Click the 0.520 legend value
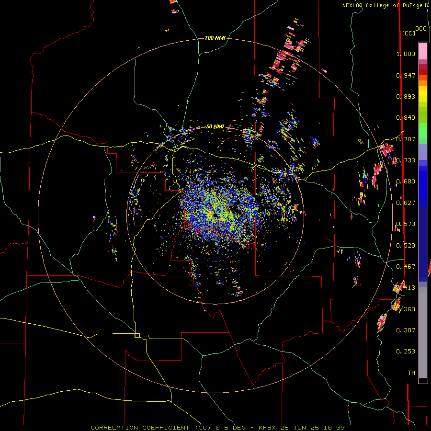Image resolution: width=431 pixels, height=431 pixels. coord(406,246)
